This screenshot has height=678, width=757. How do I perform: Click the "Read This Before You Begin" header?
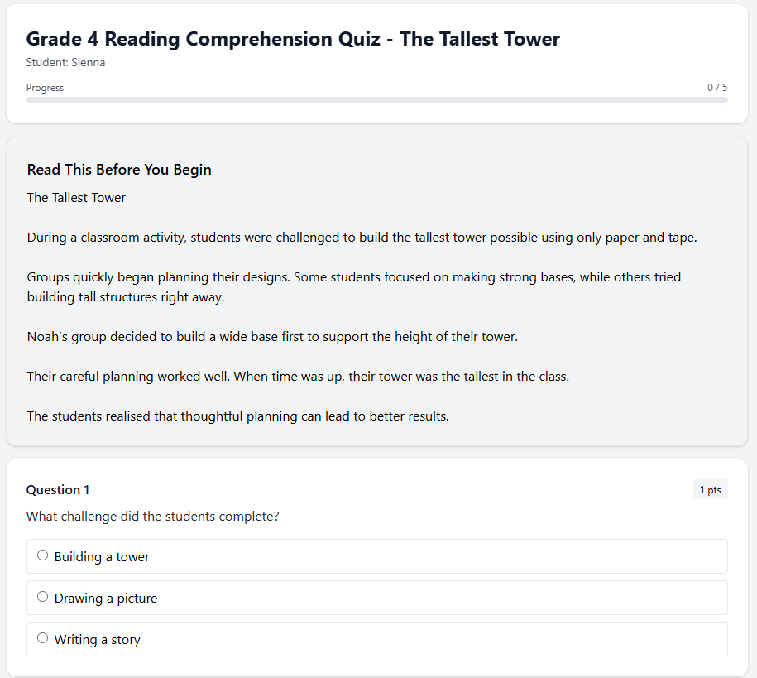click(118, 169)
